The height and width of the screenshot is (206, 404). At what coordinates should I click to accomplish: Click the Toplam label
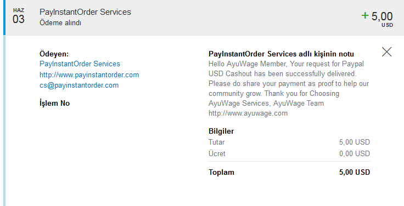[222, 173]
